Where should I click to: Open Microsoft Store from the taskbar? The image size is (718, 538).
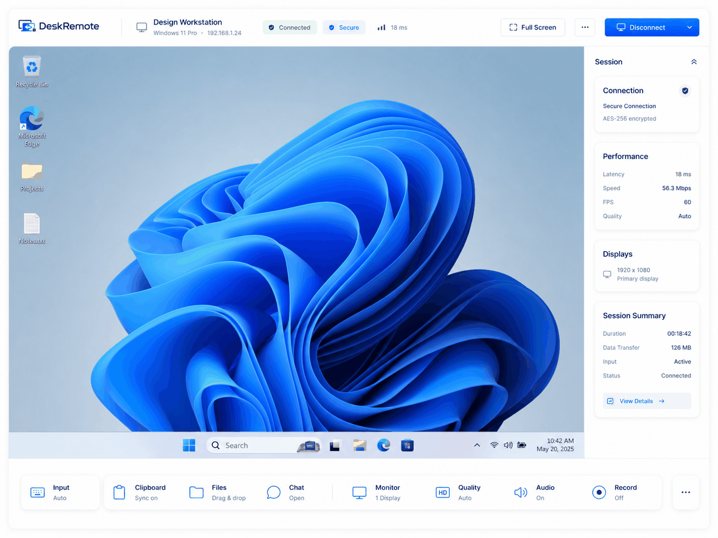[407, 445]
